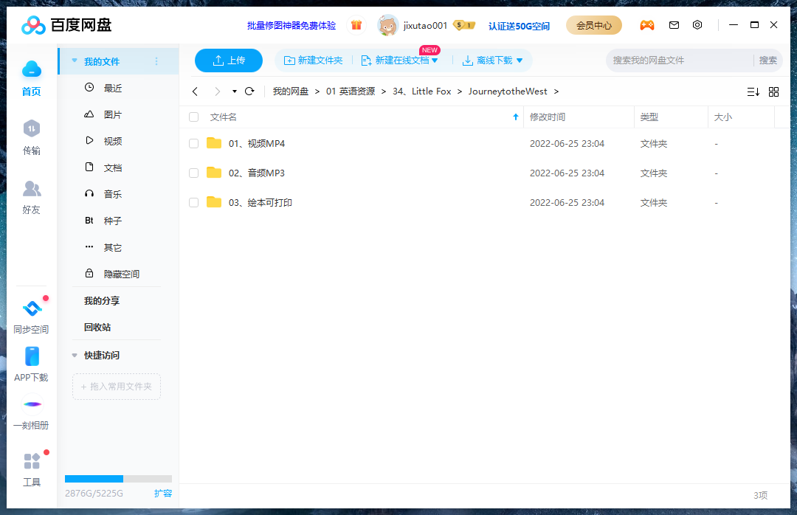Click the 03、绘本可打印 folder icon
The width and height of the screenshot is (797, 515).
click(x=214, y=202)
